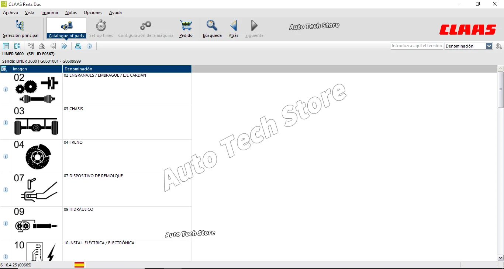Show info for 02 ENGRANAJES row
Viewport: 504px width, 269px height.
[x=6, y=89]
